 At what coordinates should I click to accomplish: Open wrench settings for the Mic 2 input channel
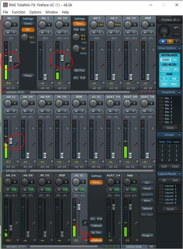51,65
